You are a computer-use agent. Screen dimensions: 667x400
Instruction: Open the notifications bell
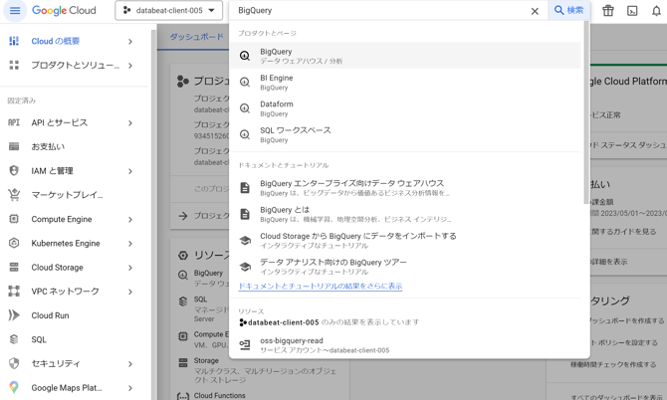[x=656, y=11]
